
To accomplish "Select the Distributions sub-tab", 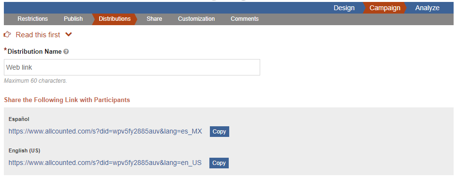I will (x=115, y=19).
